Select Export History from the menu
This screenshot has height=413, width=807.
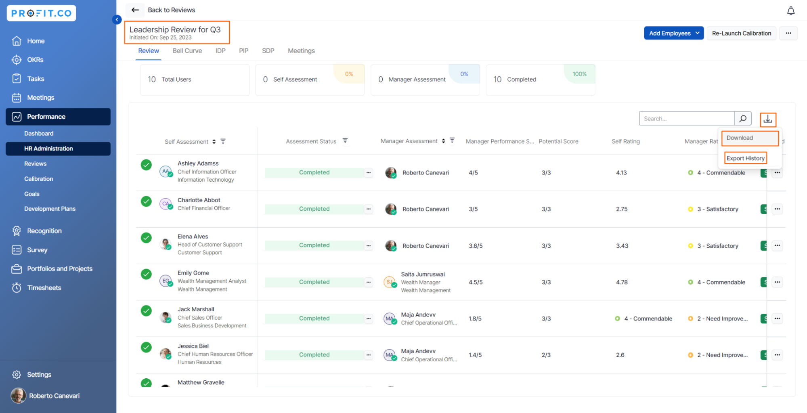click(745, 158)
